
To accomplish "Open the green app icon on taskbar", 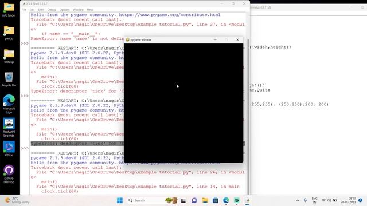I will pos(237,200).
